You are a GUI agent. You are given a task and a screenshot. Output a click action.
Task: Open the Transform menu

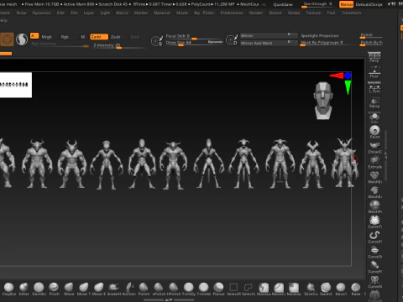(x=351, y=13)
